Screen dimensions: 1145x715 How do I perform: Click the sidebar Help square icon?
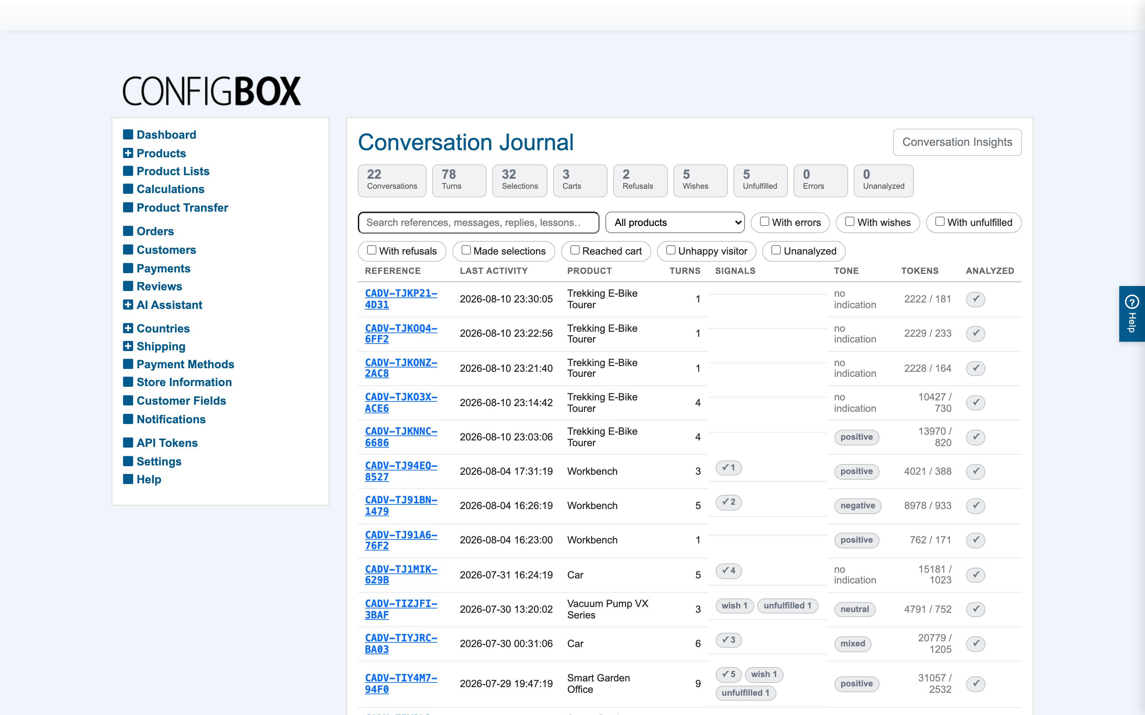pyautogui.click(x=128, y=479)
